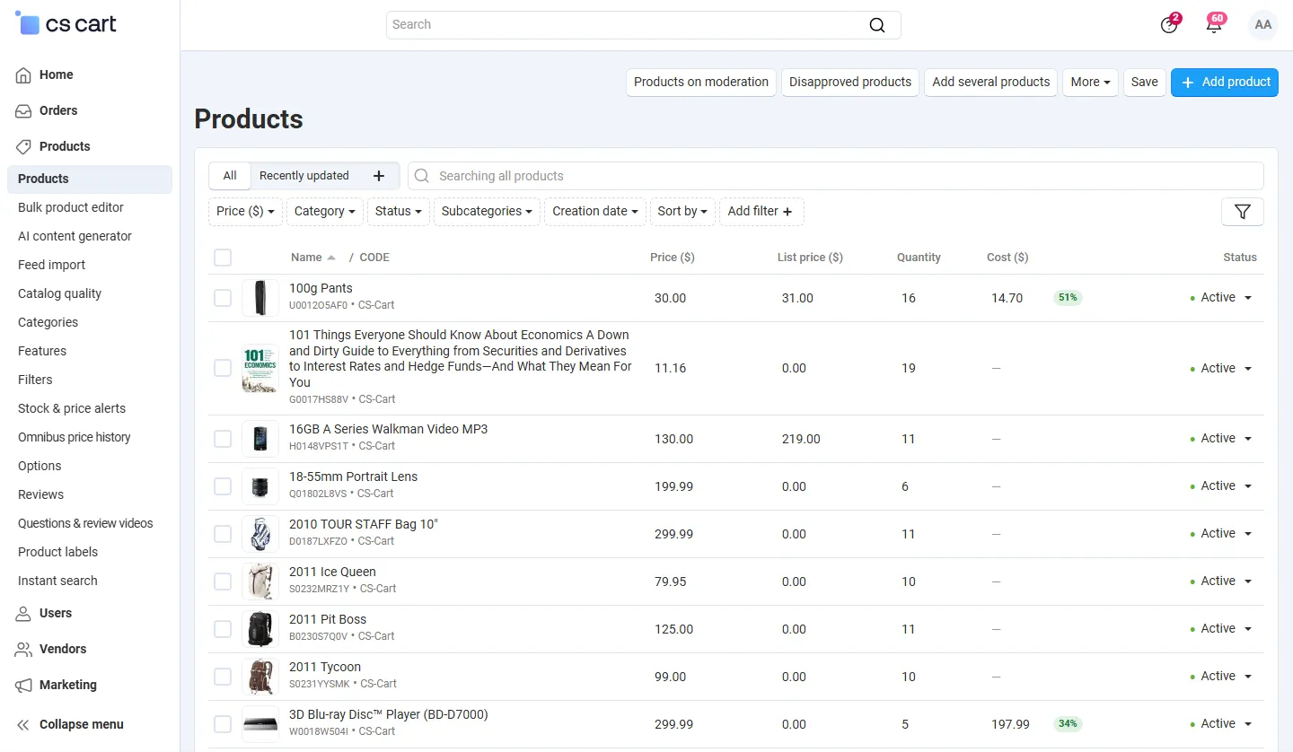The image size is (1293, 752).
Task: Tick the select-all checkbox in table header
Action: pyautogui.click(x=223, y=258)
